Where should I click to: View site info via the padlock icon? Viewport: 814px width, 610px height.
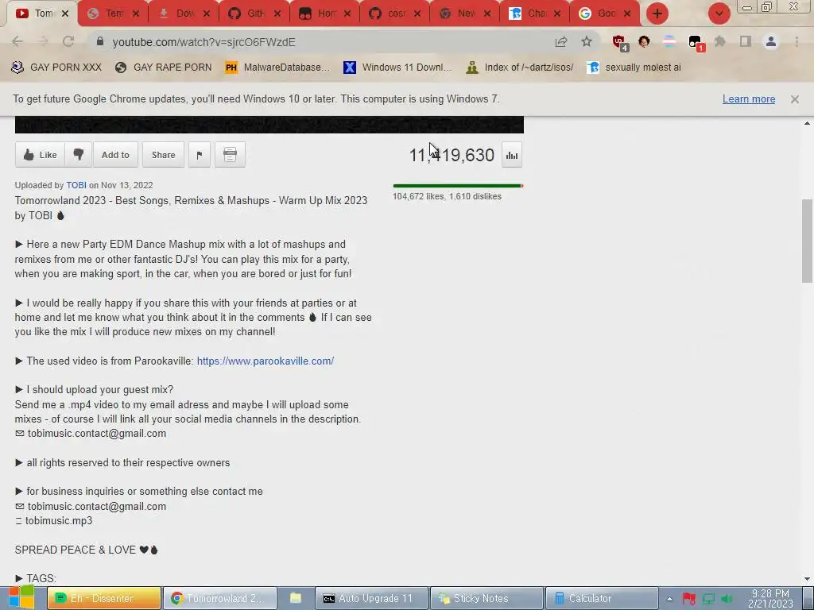tap(100, 41)
